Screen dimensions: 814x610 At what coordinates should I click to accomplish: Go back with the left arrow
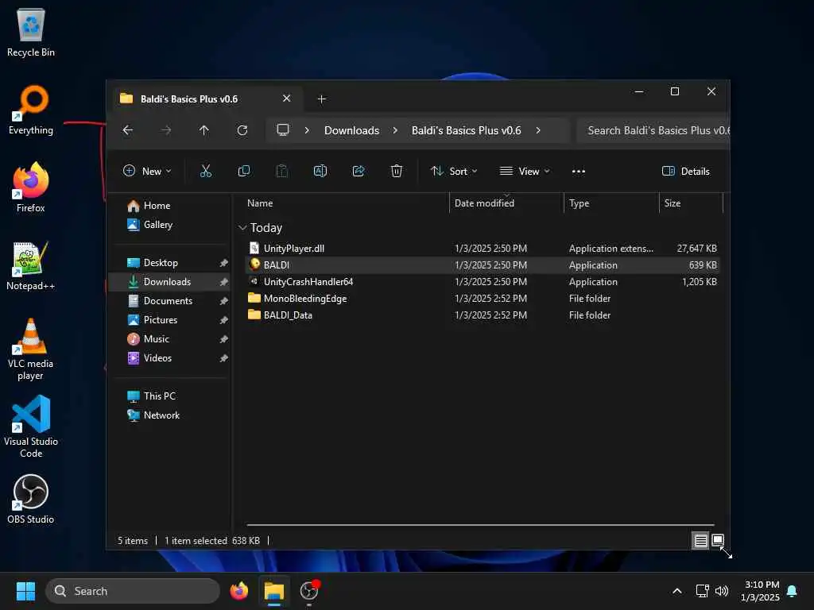(128, 130)
